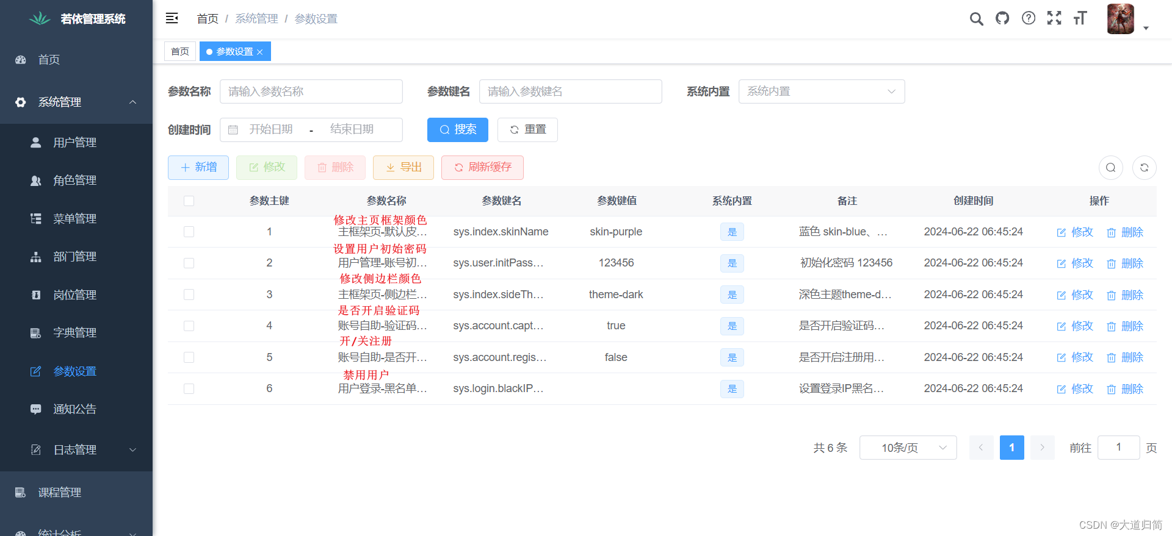Go to 首页 via the breadcrumb

208,19
